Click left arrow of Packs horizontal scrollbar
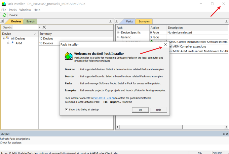This screenshot has width=229, height=154. click(118, 127)
